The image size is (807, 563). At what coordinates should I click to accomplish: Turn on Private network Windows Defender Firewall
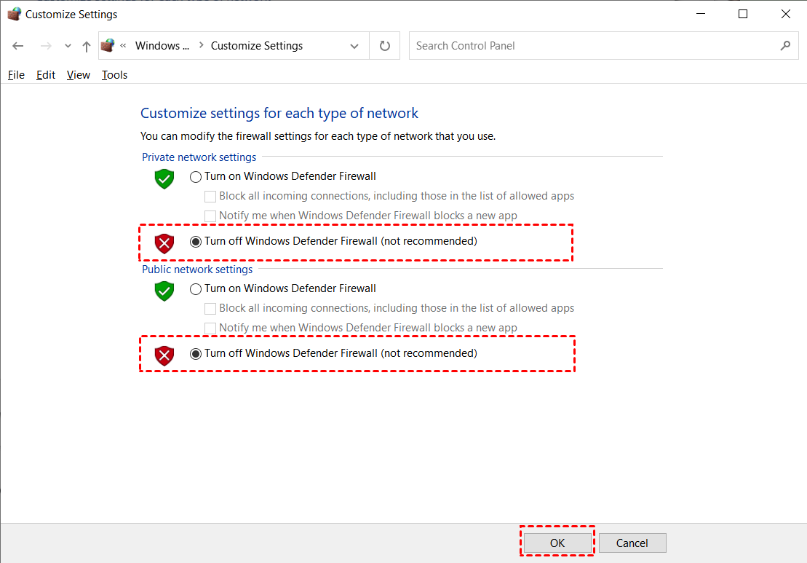196,176
